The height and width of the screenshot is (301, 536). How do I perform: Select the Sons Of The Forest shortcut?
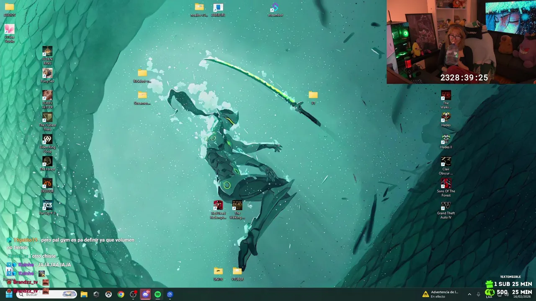pos(446,188)
